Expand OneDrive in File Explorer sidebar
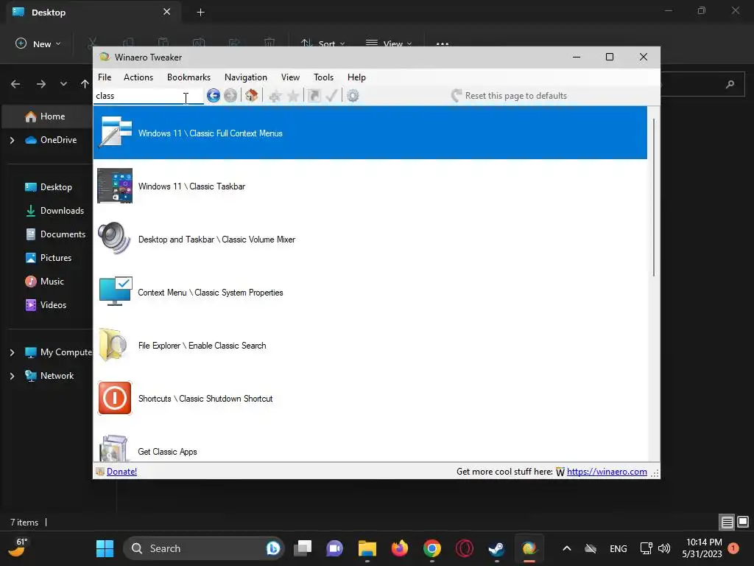Screen dimensions: 754x566 [12, 140]
